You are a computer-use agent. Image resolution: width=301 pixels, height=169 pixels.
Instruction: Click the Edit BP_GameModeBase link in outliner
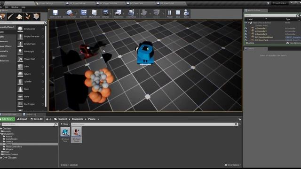click(x=293, y=37)
